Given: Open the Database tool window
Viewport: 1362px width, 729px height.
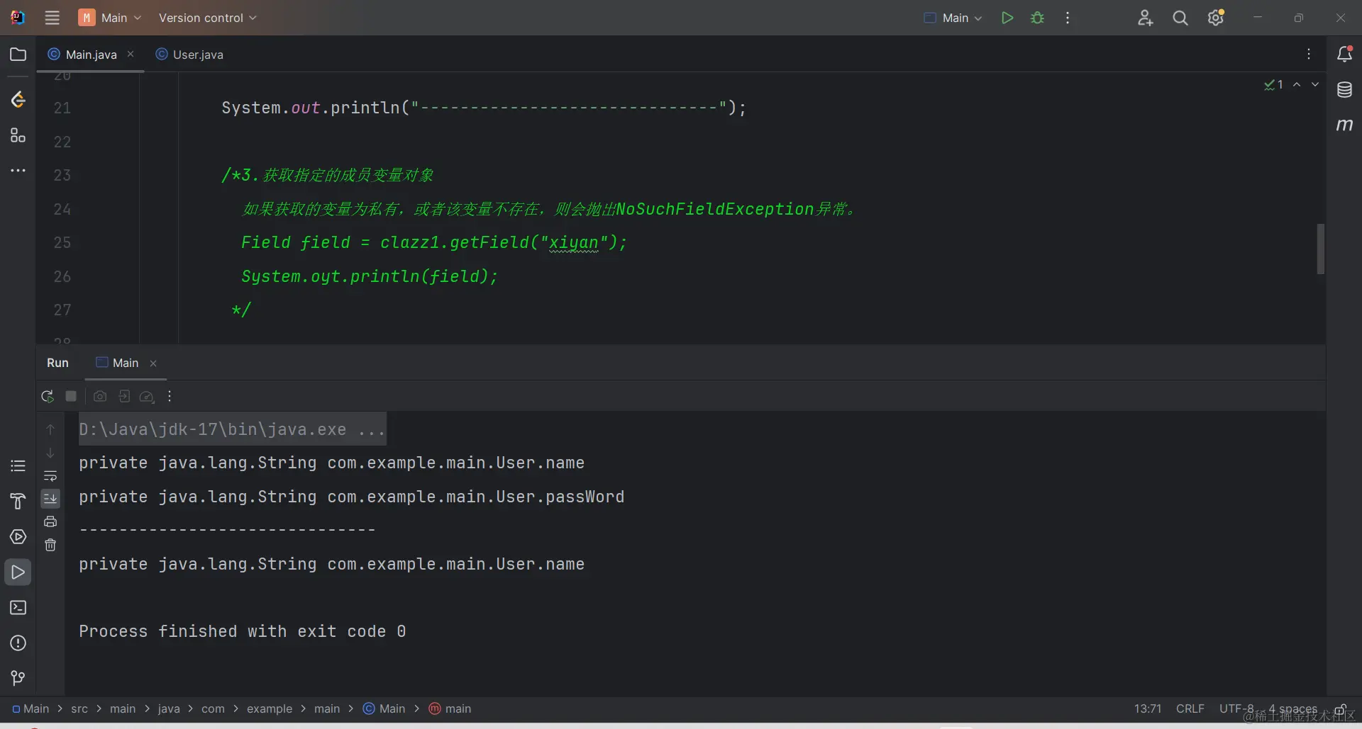Looking at the screenshot, I should pos(1344,90).
